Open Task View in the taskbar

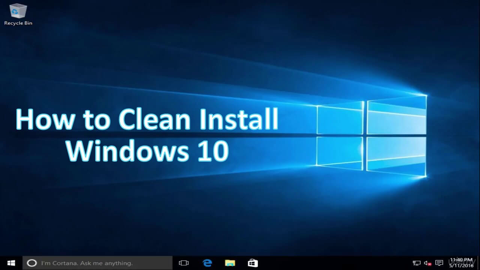pyautogui.click(x=183, y=263)
